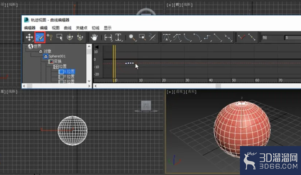Click the controller tree scroll-down arrow
This screenshot has width=301, height=175.
89,81
